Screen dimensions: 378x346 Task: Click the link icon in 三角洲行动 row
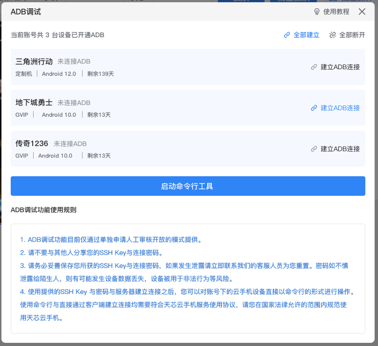(314, 67)
